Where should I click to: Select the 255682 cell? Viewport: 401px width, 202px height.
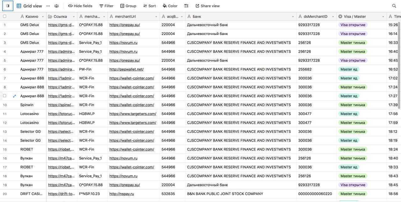(x=316, y=69)
